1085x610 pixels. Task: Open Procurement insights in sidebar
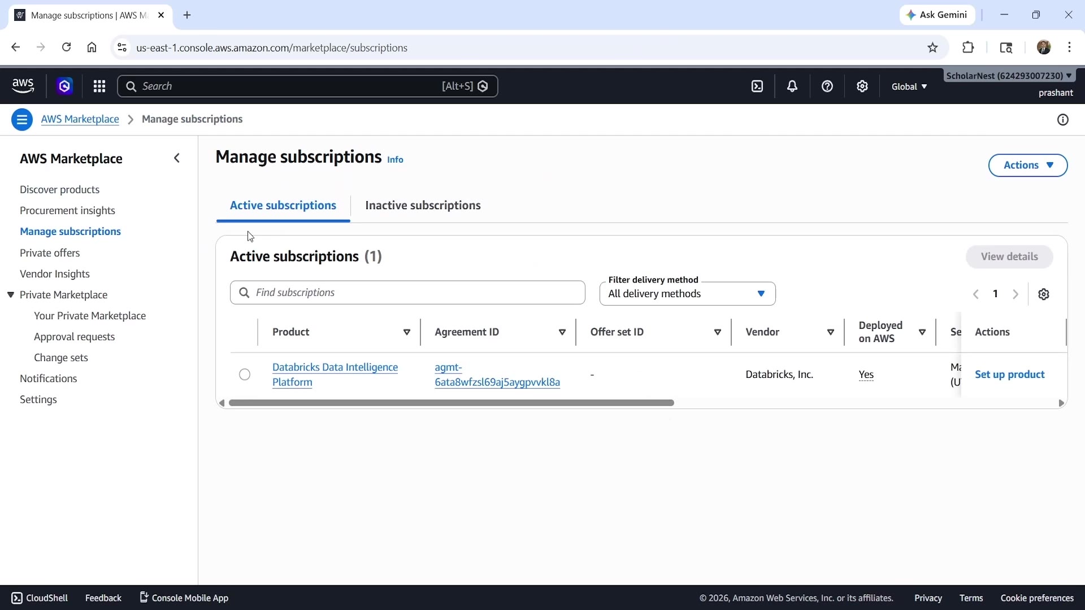click(x=67, y=211)
